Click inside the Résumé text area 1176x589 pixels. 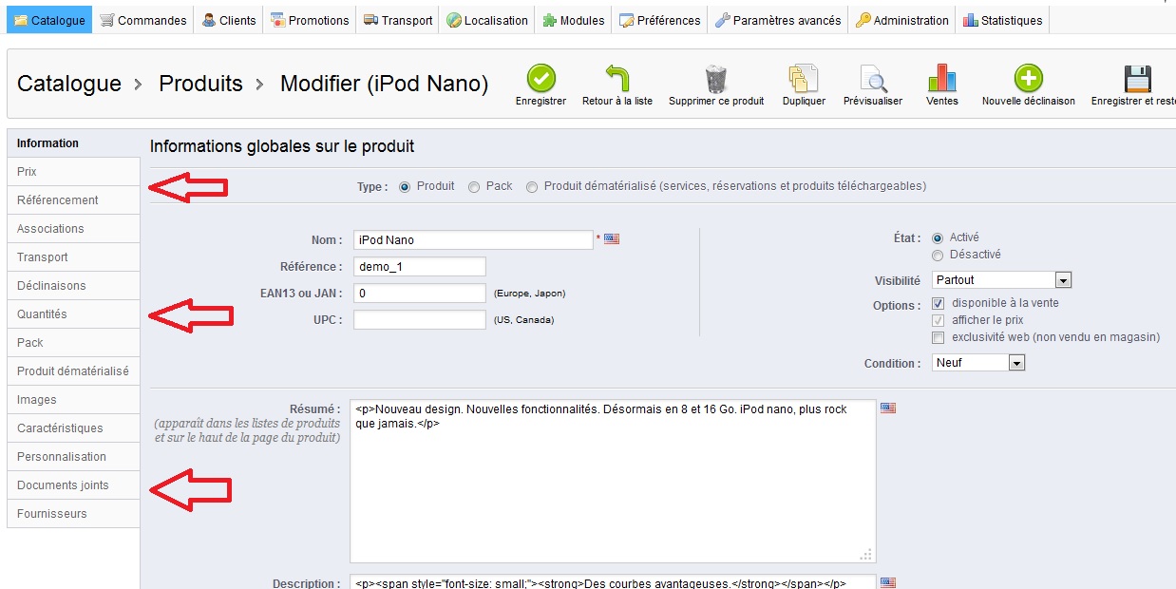(613, 481)
